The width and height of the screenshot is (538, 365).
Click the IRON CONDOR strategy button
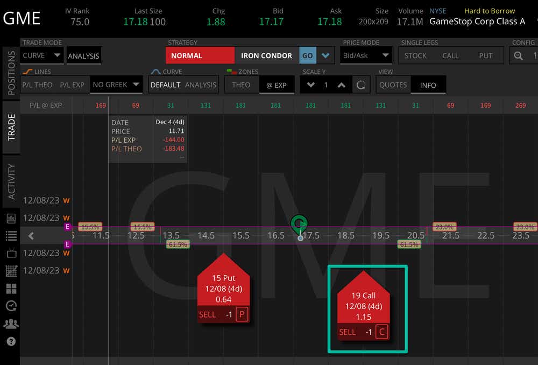(266, 55)
